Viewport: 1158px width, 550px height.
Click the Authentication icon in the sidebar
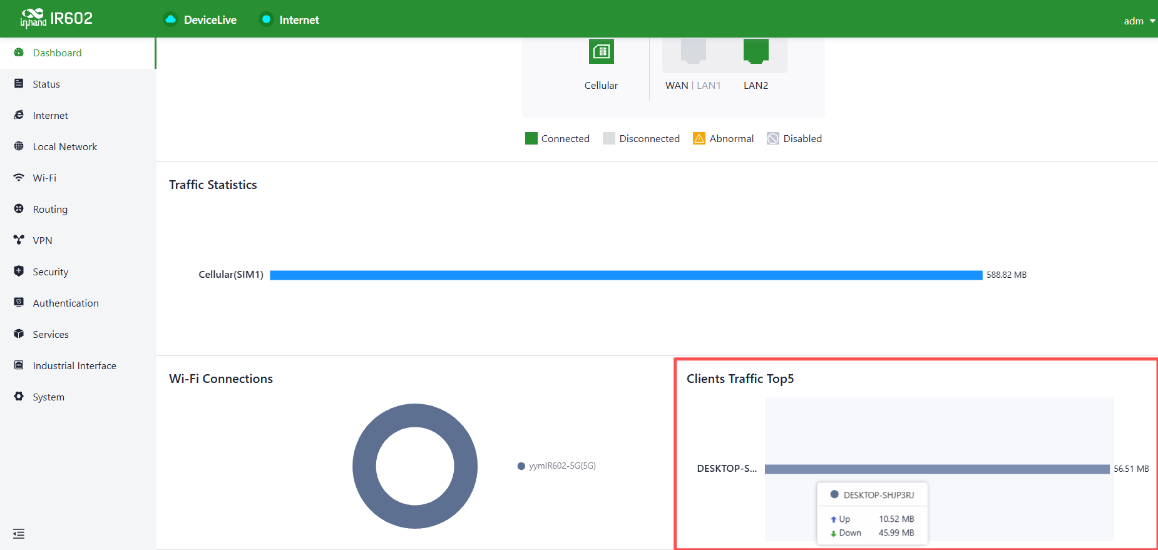pyautogui.click(x=19, y=303)
